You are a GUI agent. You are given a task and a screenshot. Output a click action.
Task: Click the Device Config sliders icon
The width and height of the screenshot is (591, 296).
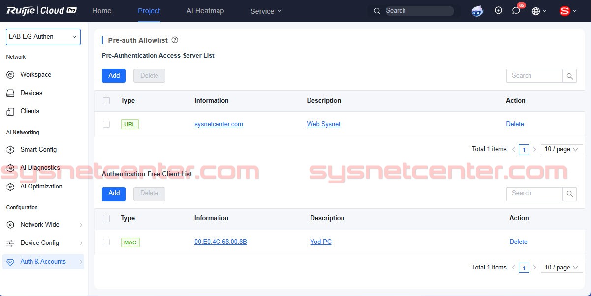coord(10,243)
